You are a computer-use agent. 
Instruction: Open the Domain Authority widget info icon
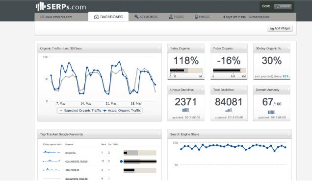tap(287, 90)
